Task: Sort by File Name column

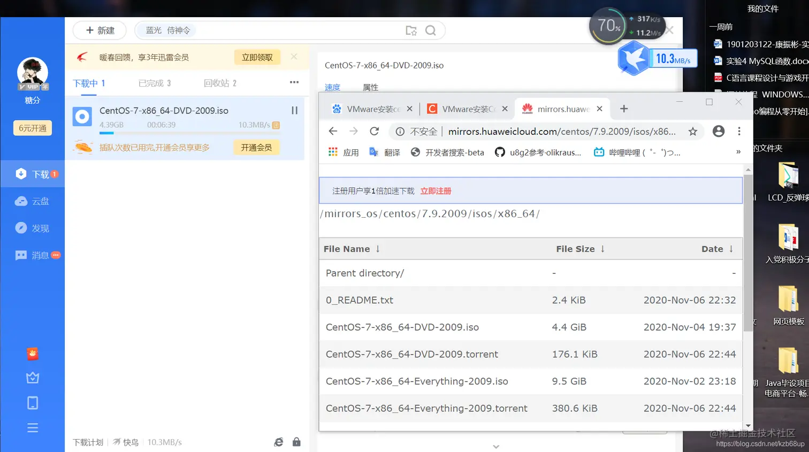Action: click(352, 249)
